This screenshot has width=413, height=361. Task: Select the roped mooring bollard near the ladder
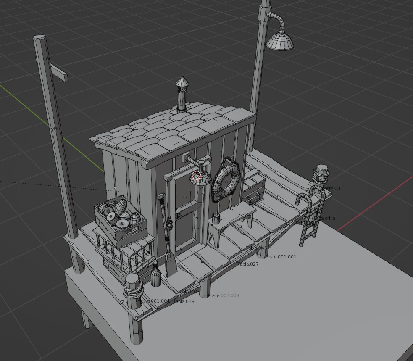321,175
